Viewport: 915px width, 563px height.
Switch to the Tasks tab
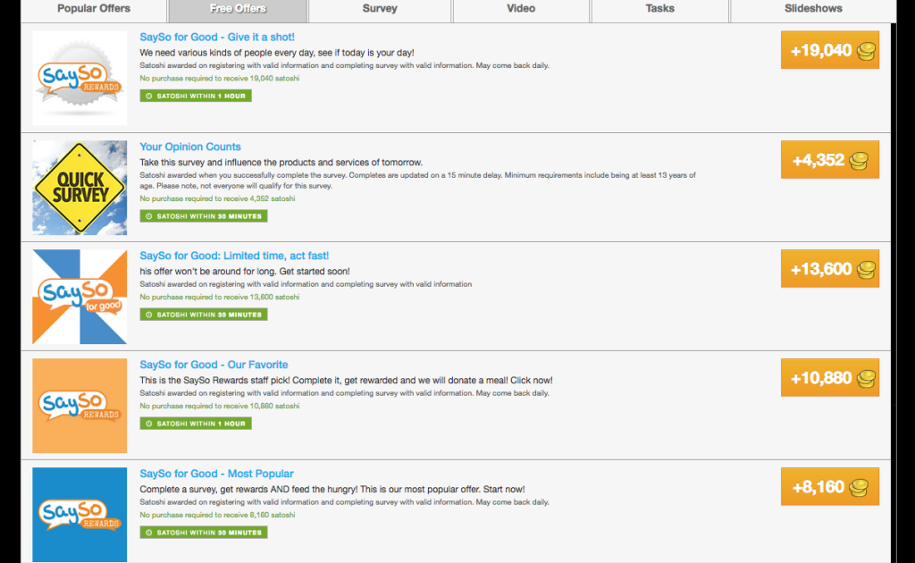[660, 10]
